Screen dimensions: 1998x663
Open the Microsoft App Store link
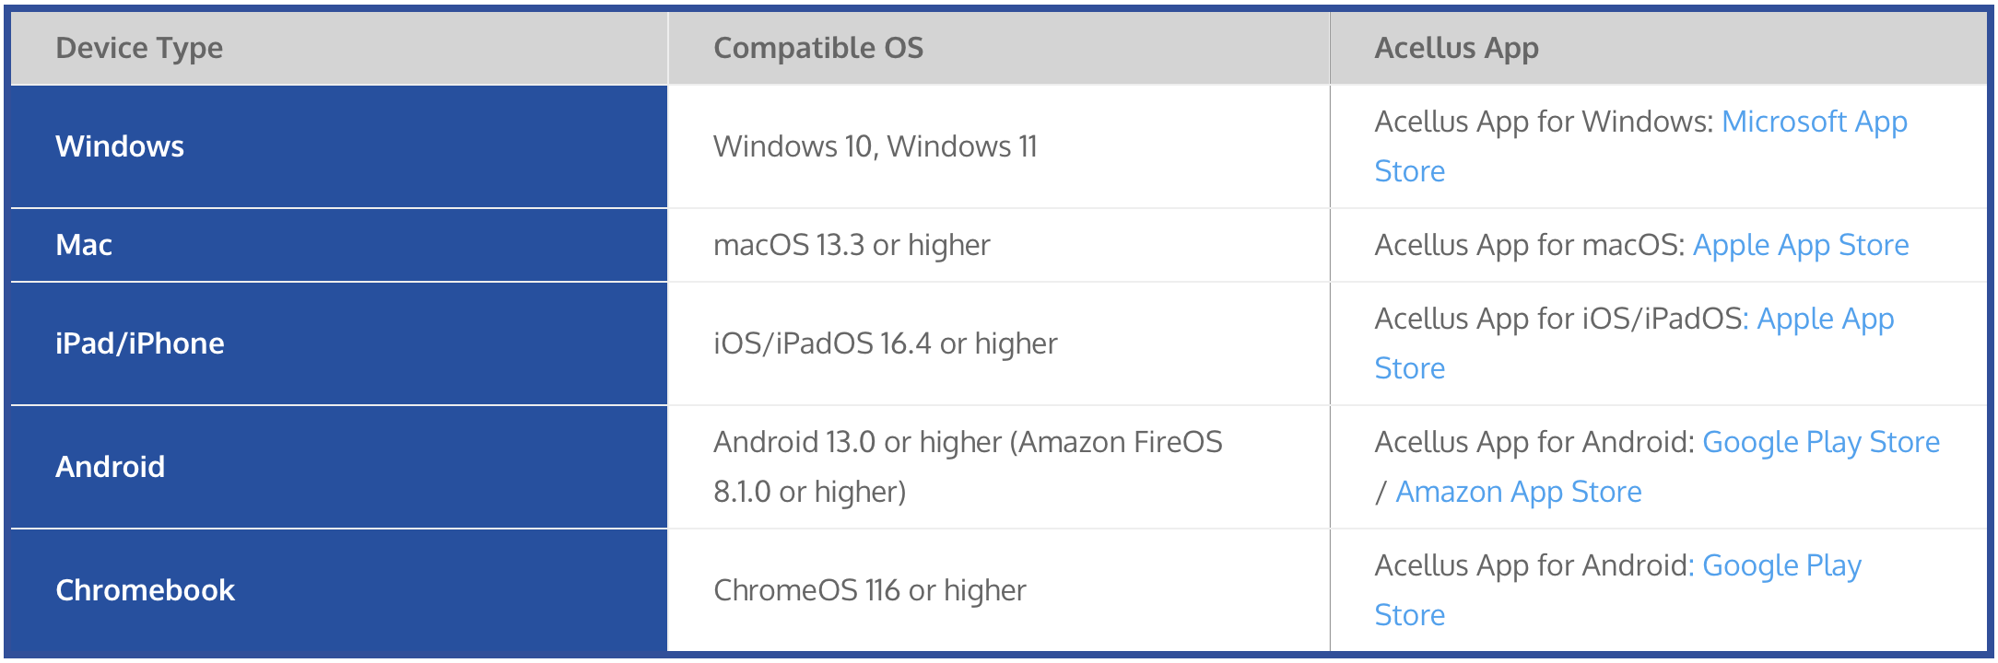coord(1814,122)
